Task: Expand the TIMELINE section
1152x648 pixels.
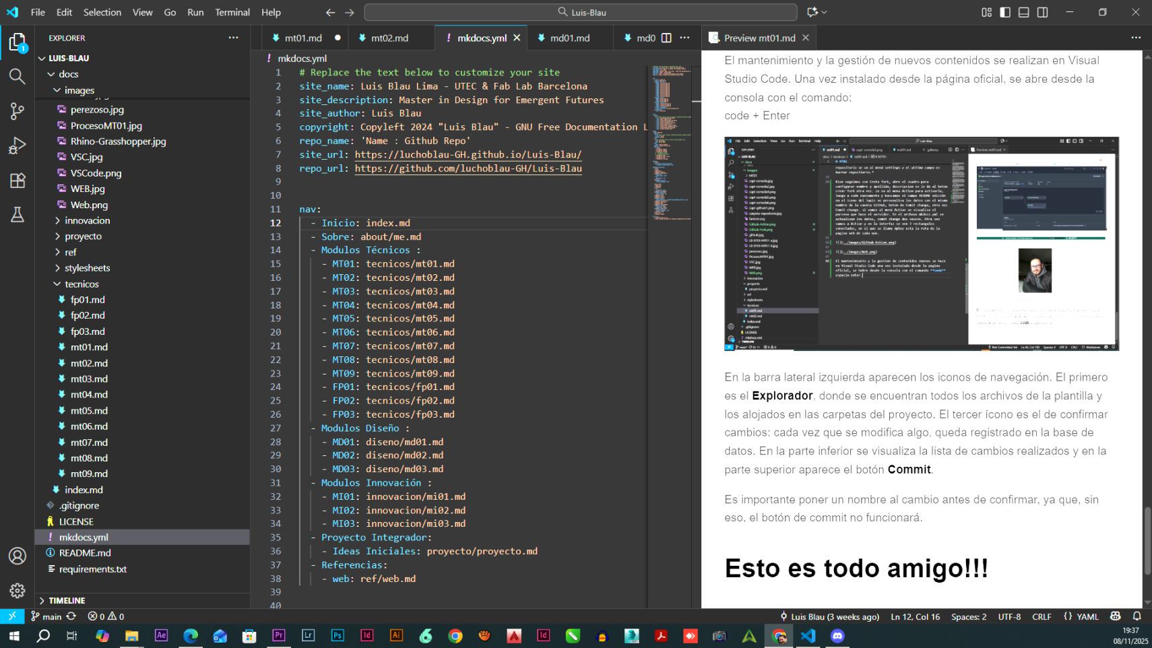Action: point(67,600)
